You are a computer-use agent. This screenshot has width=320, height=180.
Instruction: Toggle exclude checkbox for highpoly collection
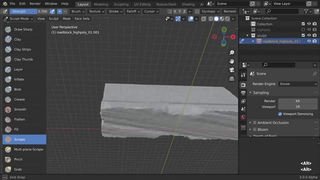(x=303, y=29)
